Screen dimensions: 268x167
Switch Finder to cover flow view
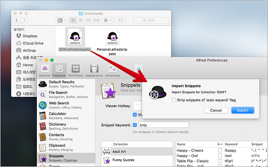pyautogui.click(x=96, y=20)
